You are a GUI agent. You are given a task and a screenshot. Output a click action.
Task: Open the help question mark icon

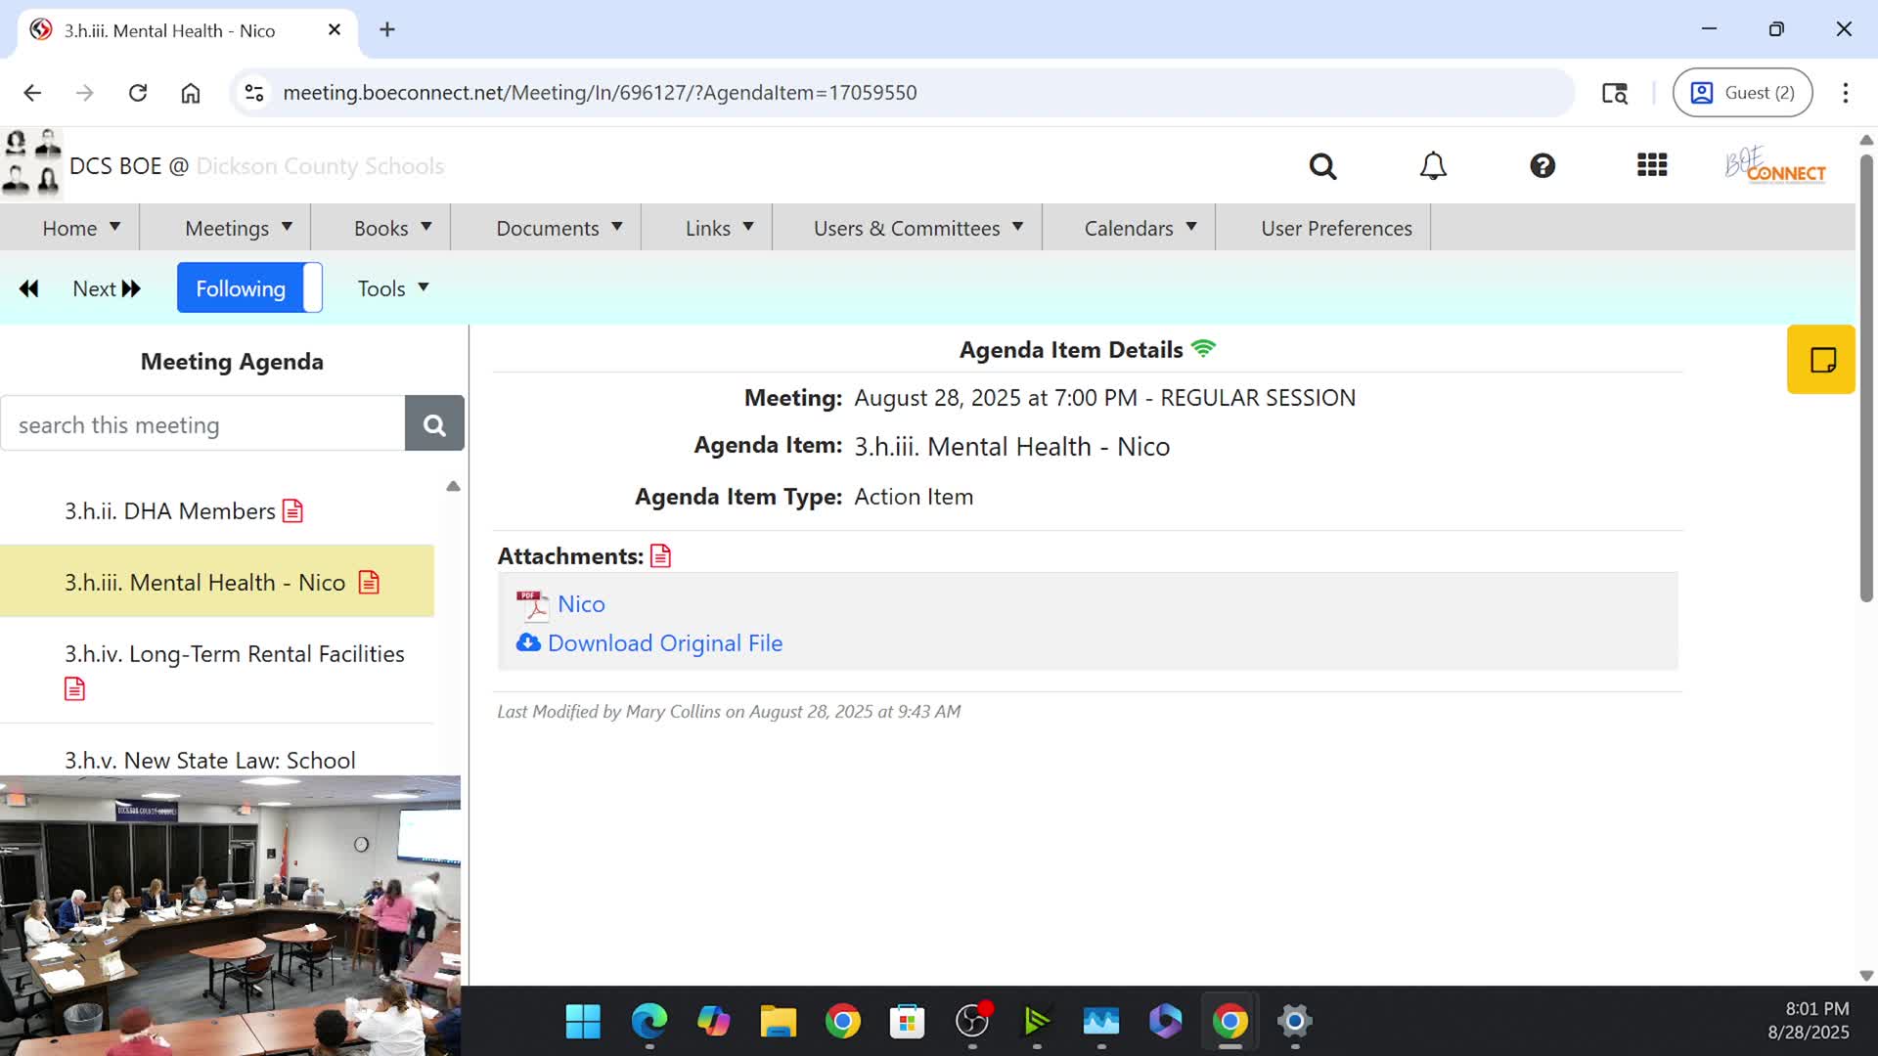tap(1543, 166)
